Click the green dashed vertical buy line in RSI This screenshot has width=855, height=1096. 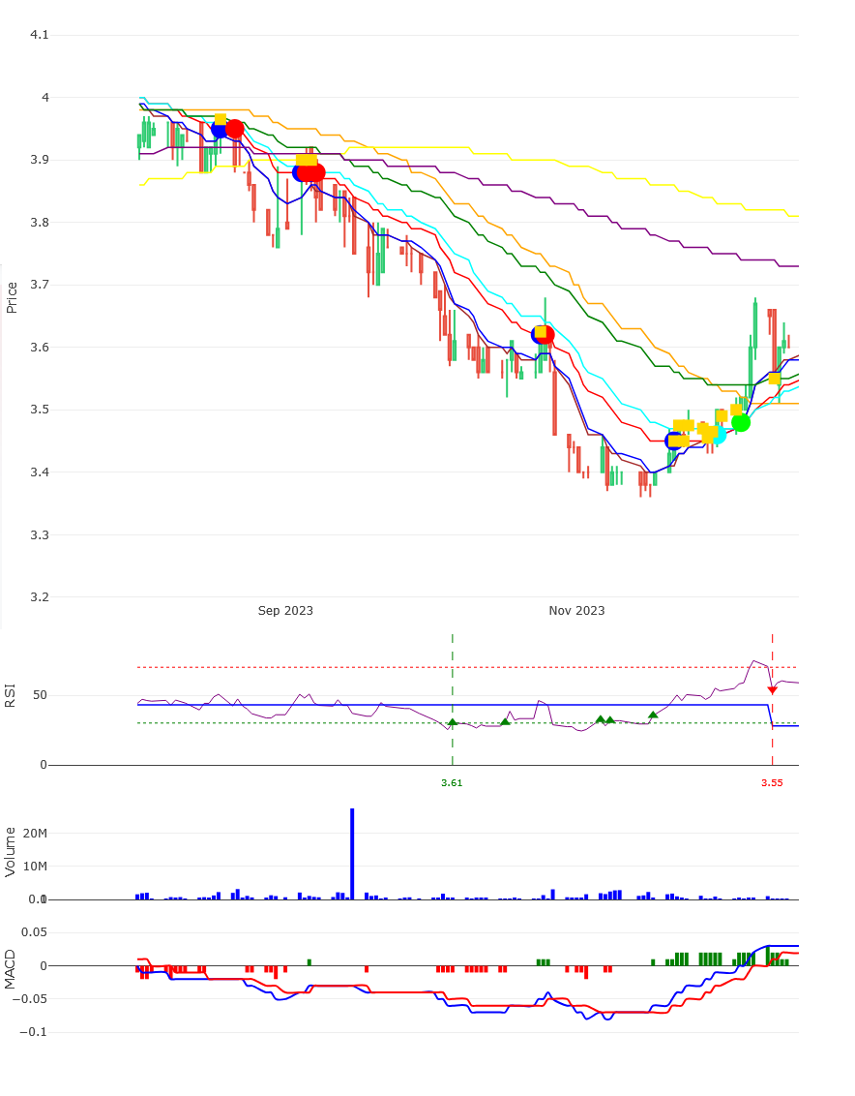[453, 700]
